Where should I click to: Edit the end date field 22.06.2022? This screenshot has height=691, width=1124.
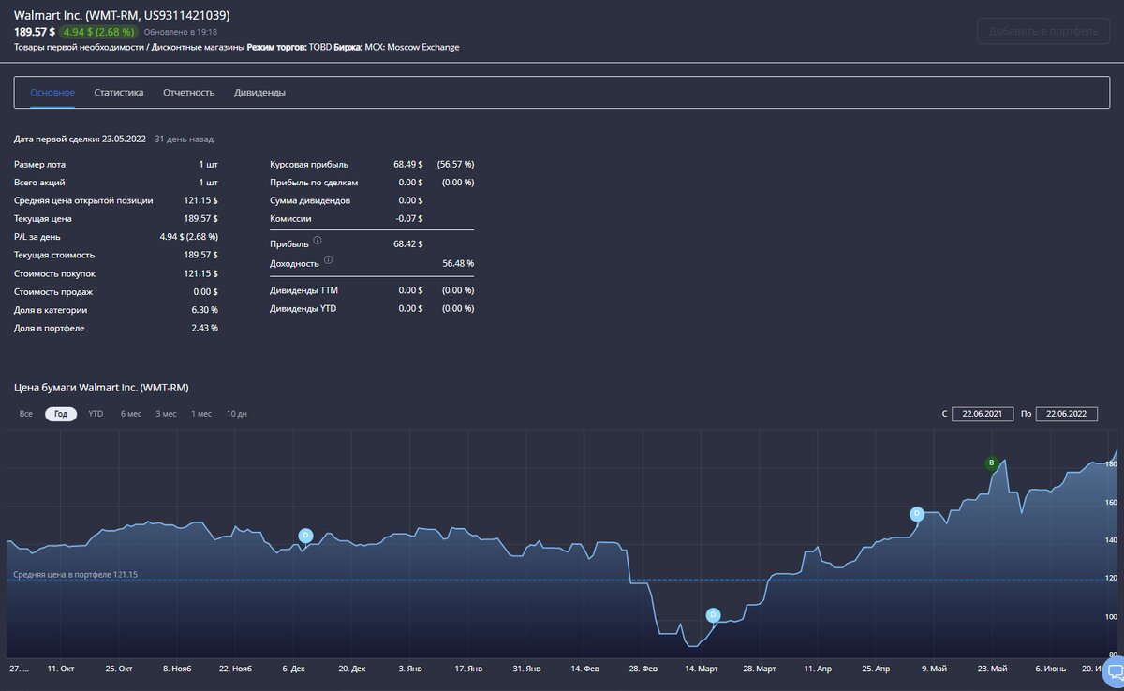click(x=1066, y=414)
